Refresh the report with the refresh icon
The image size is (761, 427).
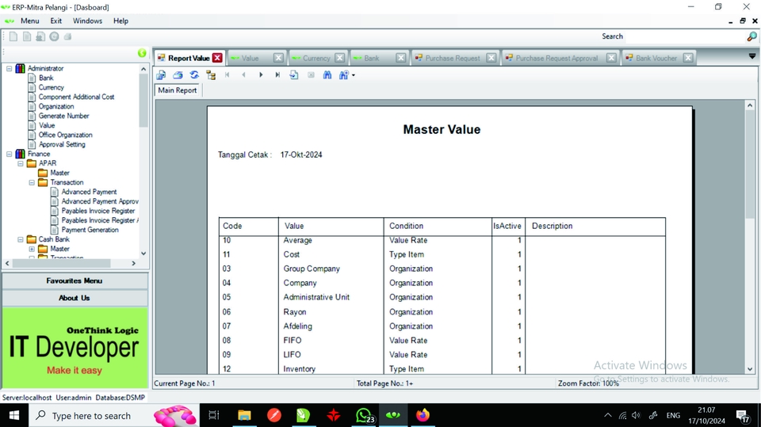pyautogui.click(x=194, y=74)
